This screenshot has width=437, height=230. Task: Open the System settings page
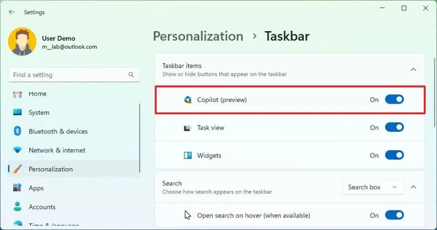pyautogui.click(x=74, y=113)
